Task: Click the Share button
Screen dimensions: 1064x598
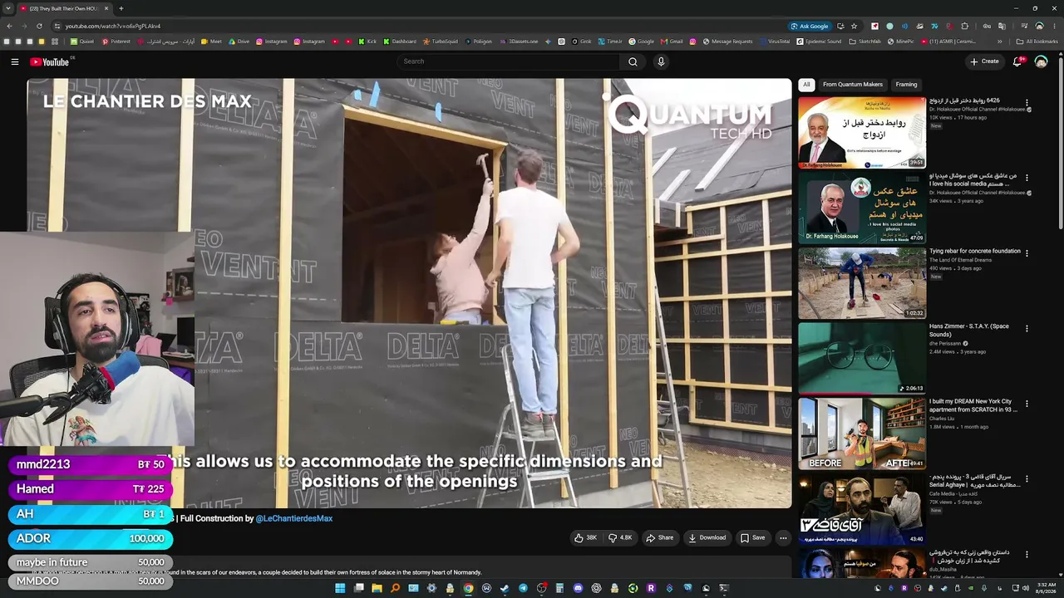Action: pyautogui.click(x=660, y=538)
